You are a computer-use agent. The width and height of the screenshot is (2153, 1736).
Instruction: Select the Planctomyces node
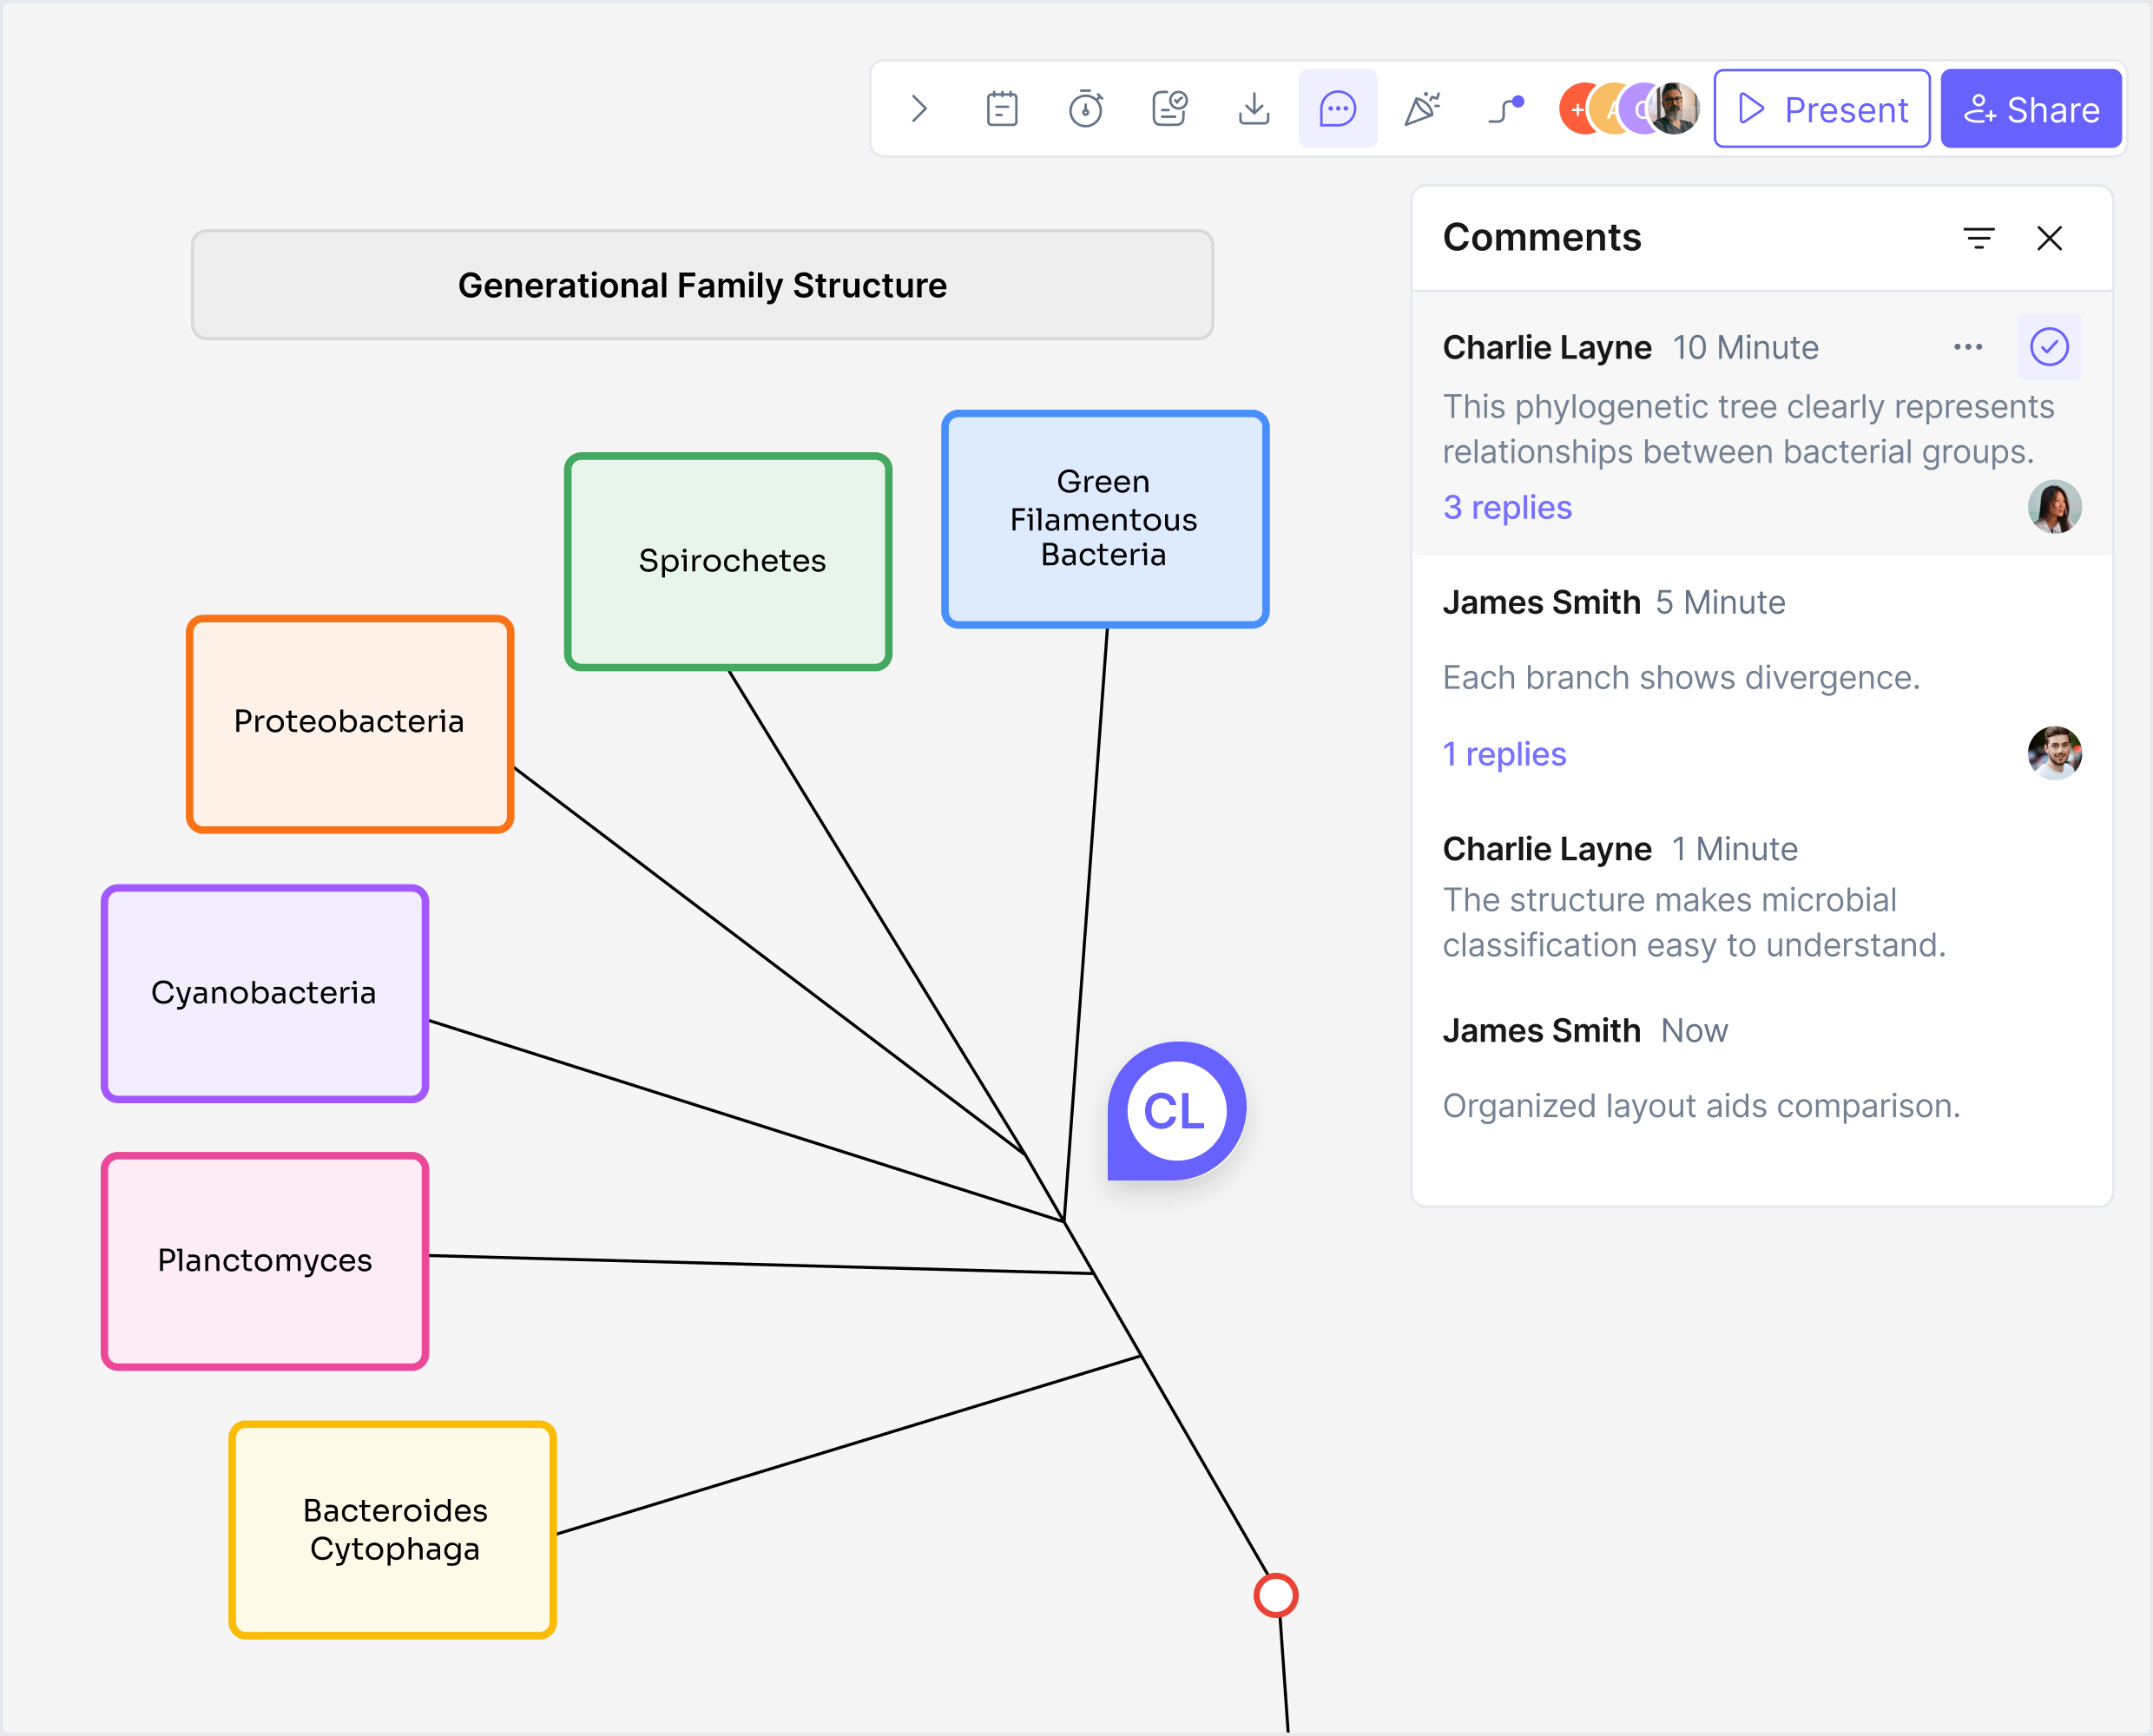(x=265, y=1261)
